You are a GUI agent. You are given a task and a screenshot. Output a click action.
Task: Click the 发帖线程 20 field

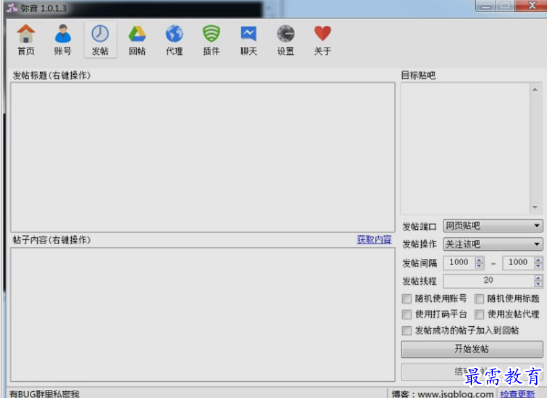click(489, 281)
